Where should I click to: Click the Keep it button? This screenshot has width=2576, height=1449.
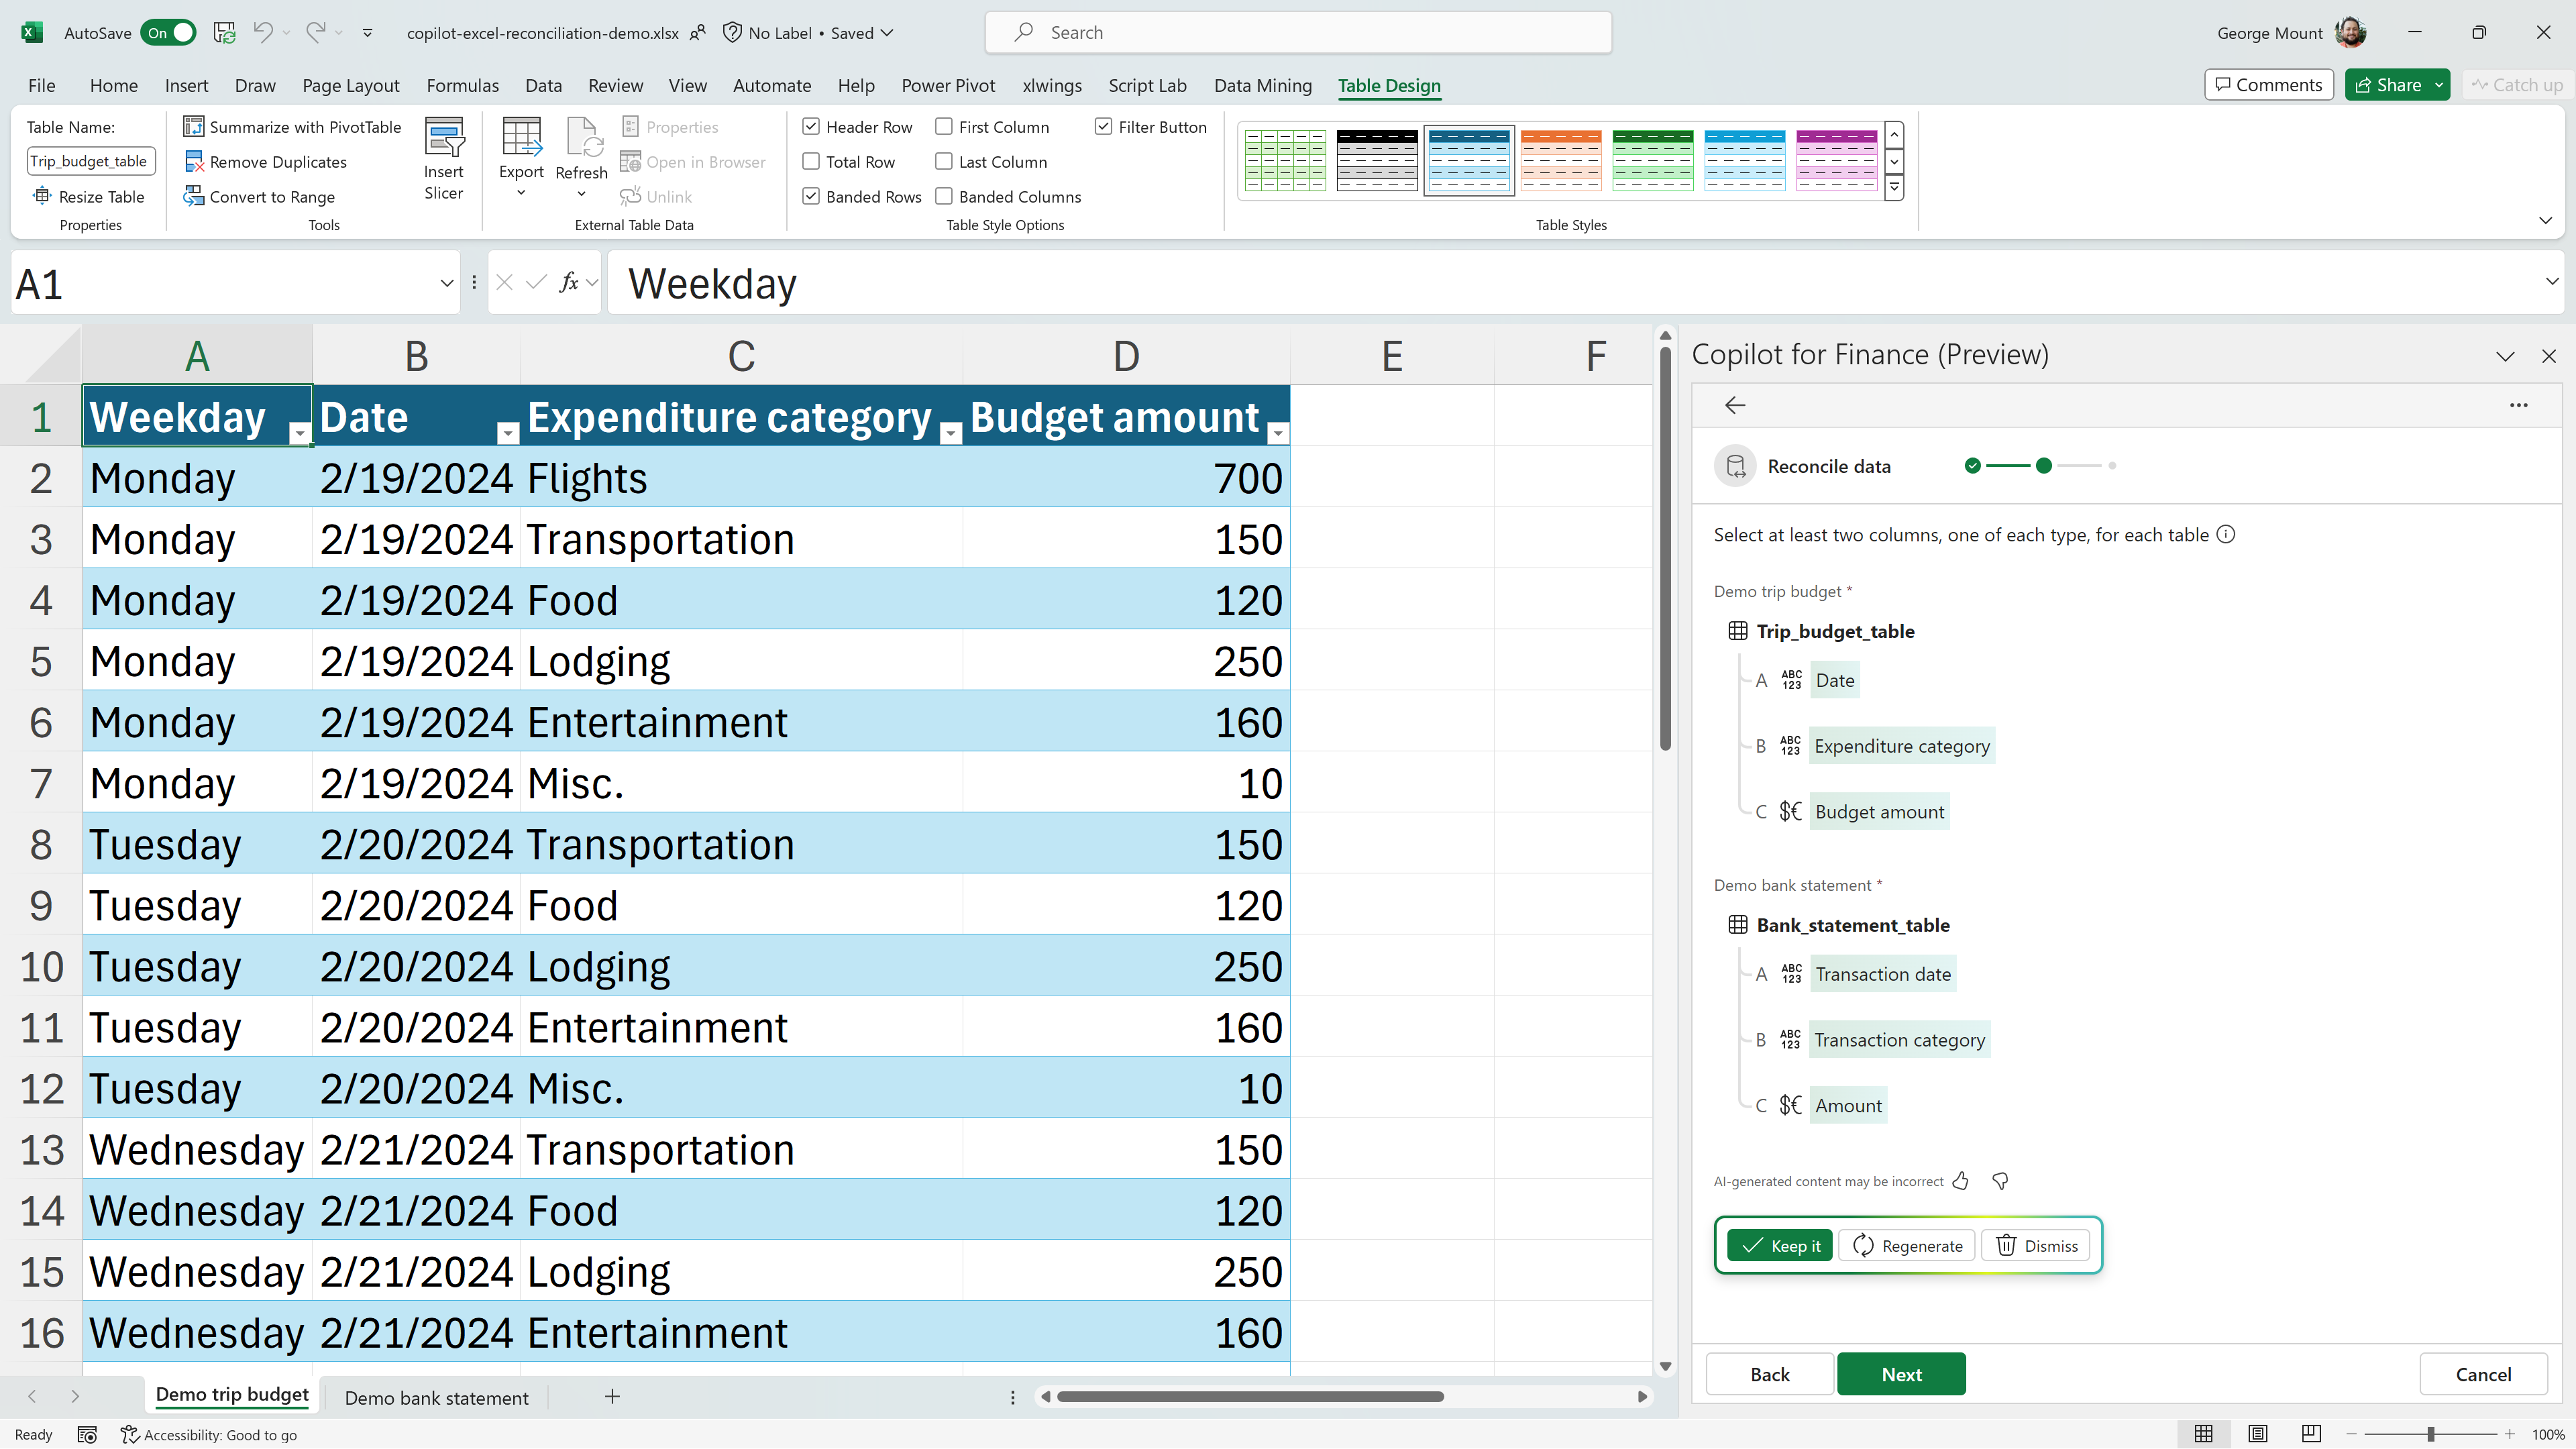1780,1246
